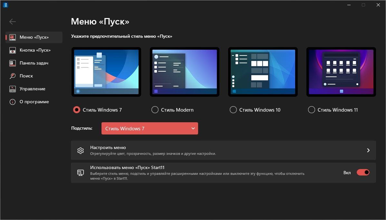Click the Start11 app icon in title bar
Screen dimensions: 386x220
coord(5,5)
